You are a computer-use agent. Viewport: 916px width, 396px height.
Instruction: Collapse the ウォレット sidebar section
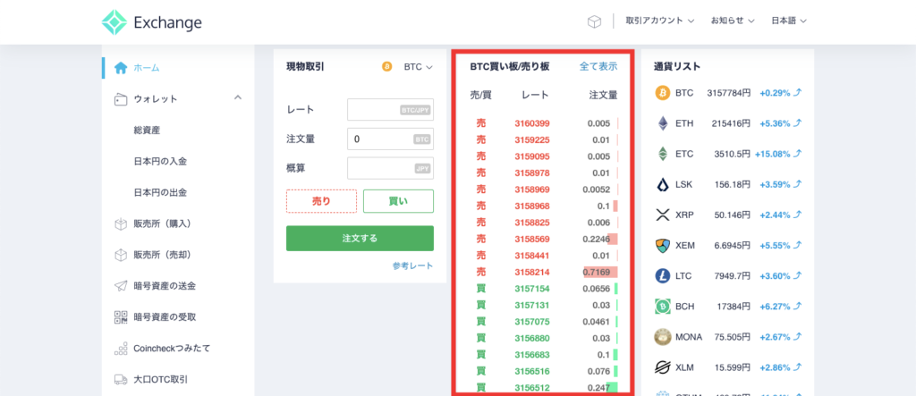pyautogui.click(x=238, y=98)
